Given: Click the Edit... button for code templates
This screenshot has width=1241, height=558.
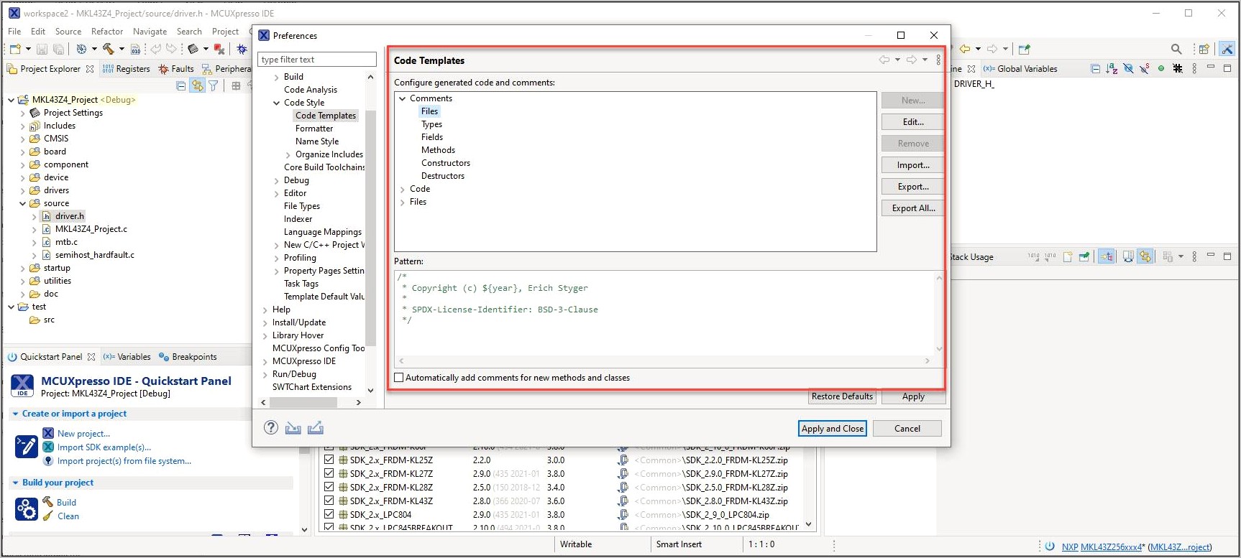Looking at the screenshot, I should (912, 122).
